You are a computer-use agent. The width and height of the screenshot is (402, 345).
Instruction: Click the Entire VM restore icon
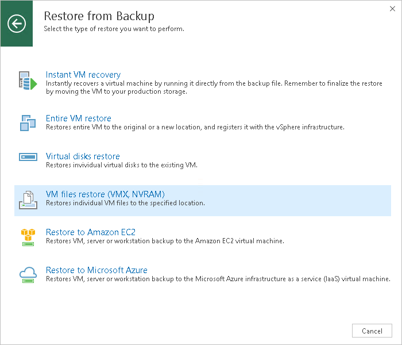pyautogui.click(x=28, y=122)
